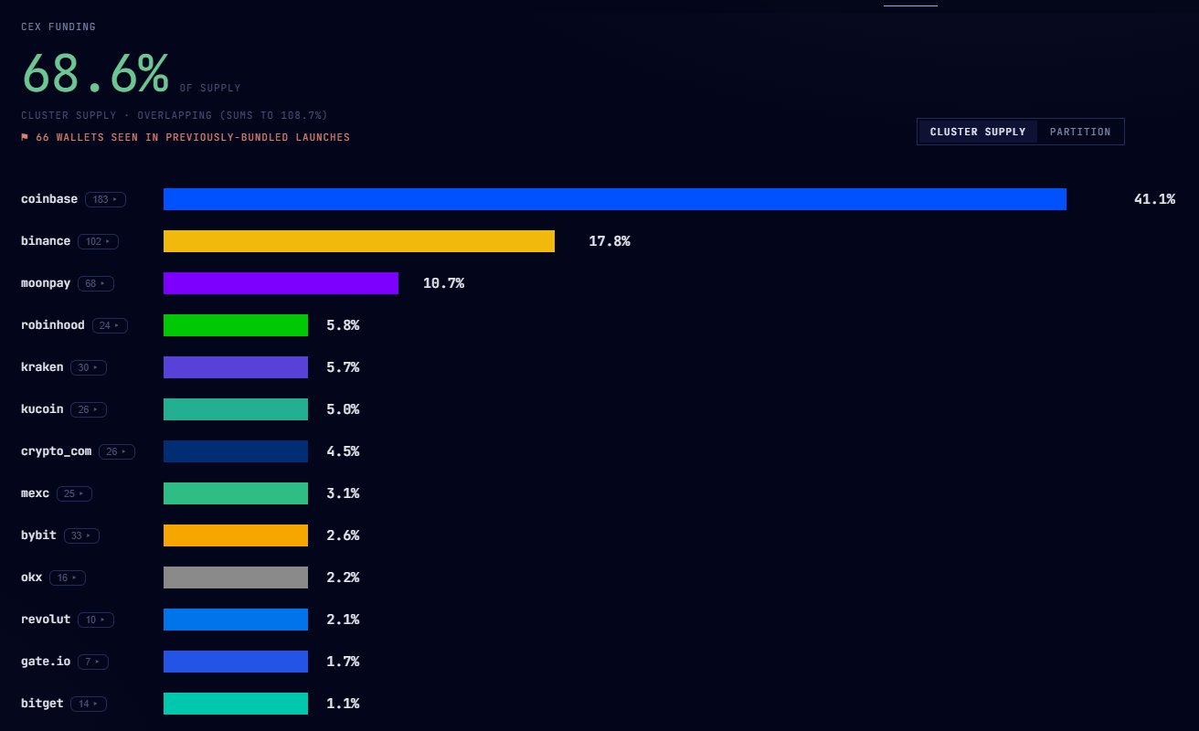This screenshot has height=731, width=1199.
Task: Click the green robinhood bar
Action: click(236, 325)
